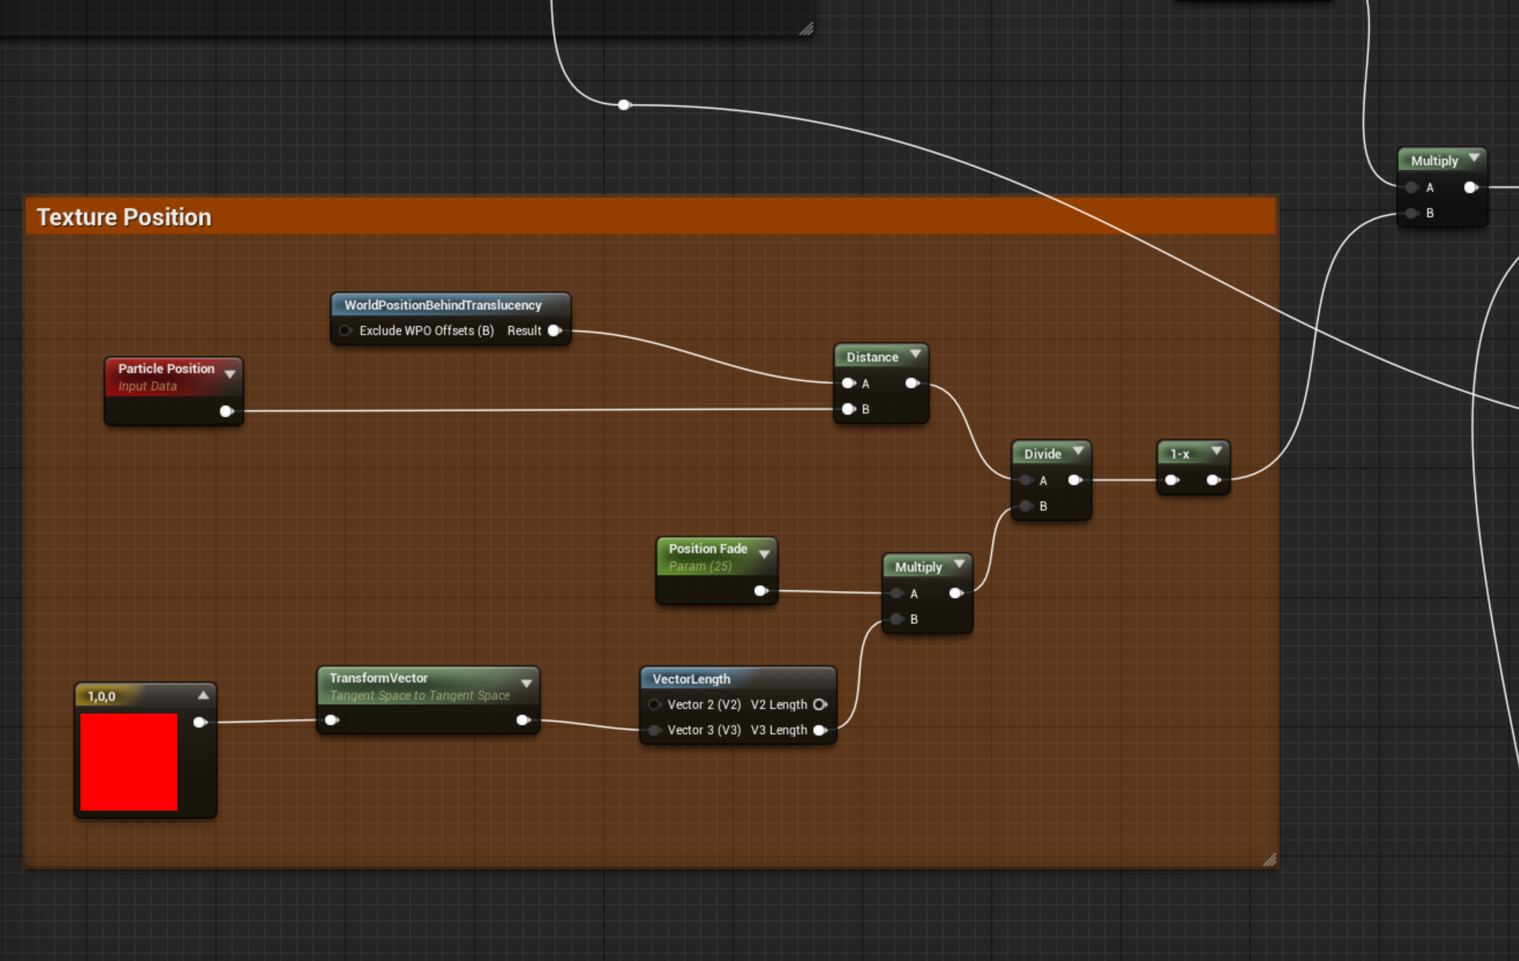Click the red color preview swatch

(129, 762)
